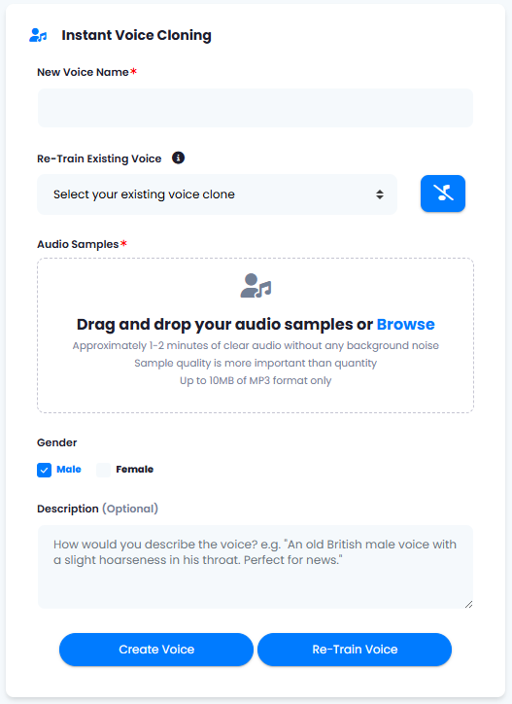Uncheck the Male gender checkbox

click(x=44, y=470)
